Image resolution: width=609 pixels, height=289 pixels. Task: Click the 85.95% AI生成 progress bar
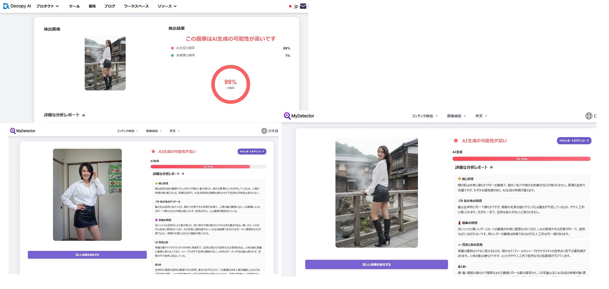(x=208, y=167)
